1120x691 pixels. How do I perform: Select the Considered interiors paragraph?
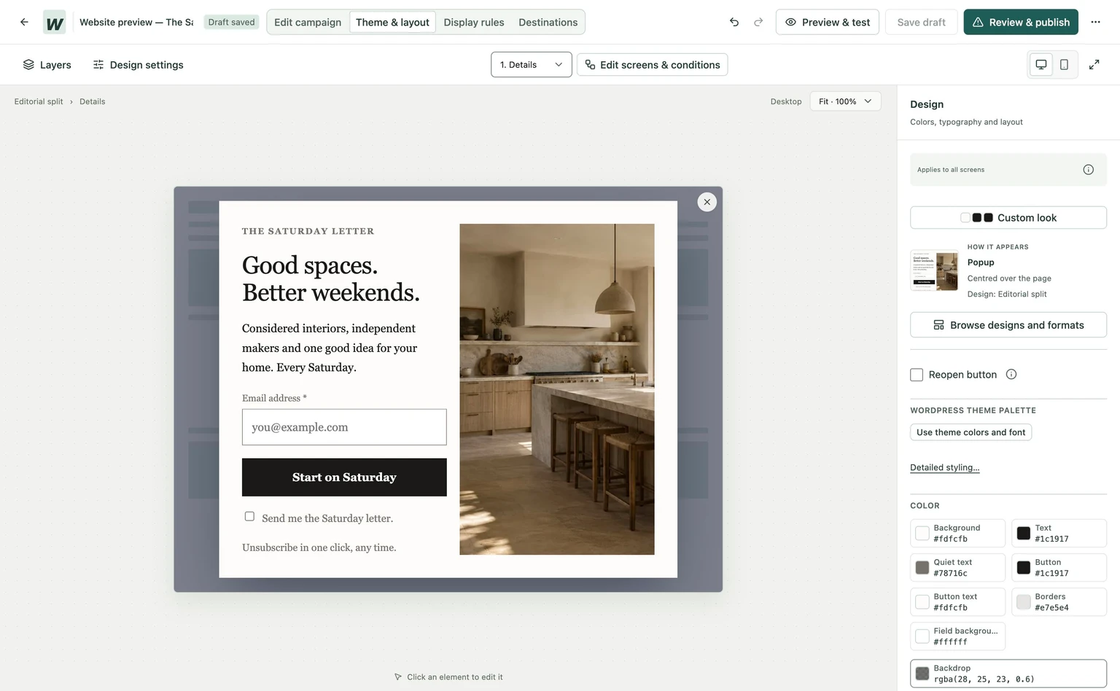[x=330, y=348]
